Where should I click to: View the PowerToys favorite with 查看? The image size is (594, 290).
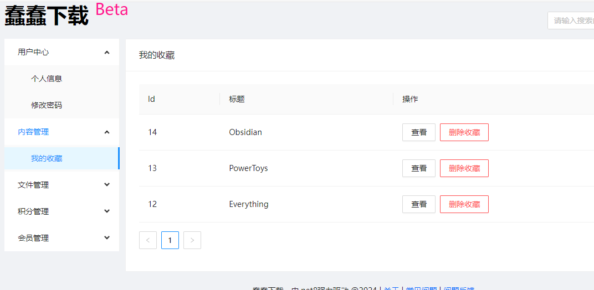coord(419,168)
